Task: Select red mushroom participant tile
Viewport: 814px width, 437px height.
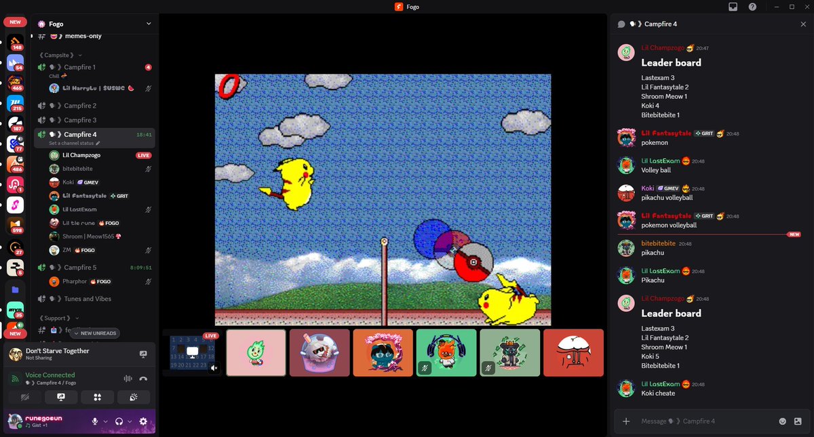Action: pos(573,352)
